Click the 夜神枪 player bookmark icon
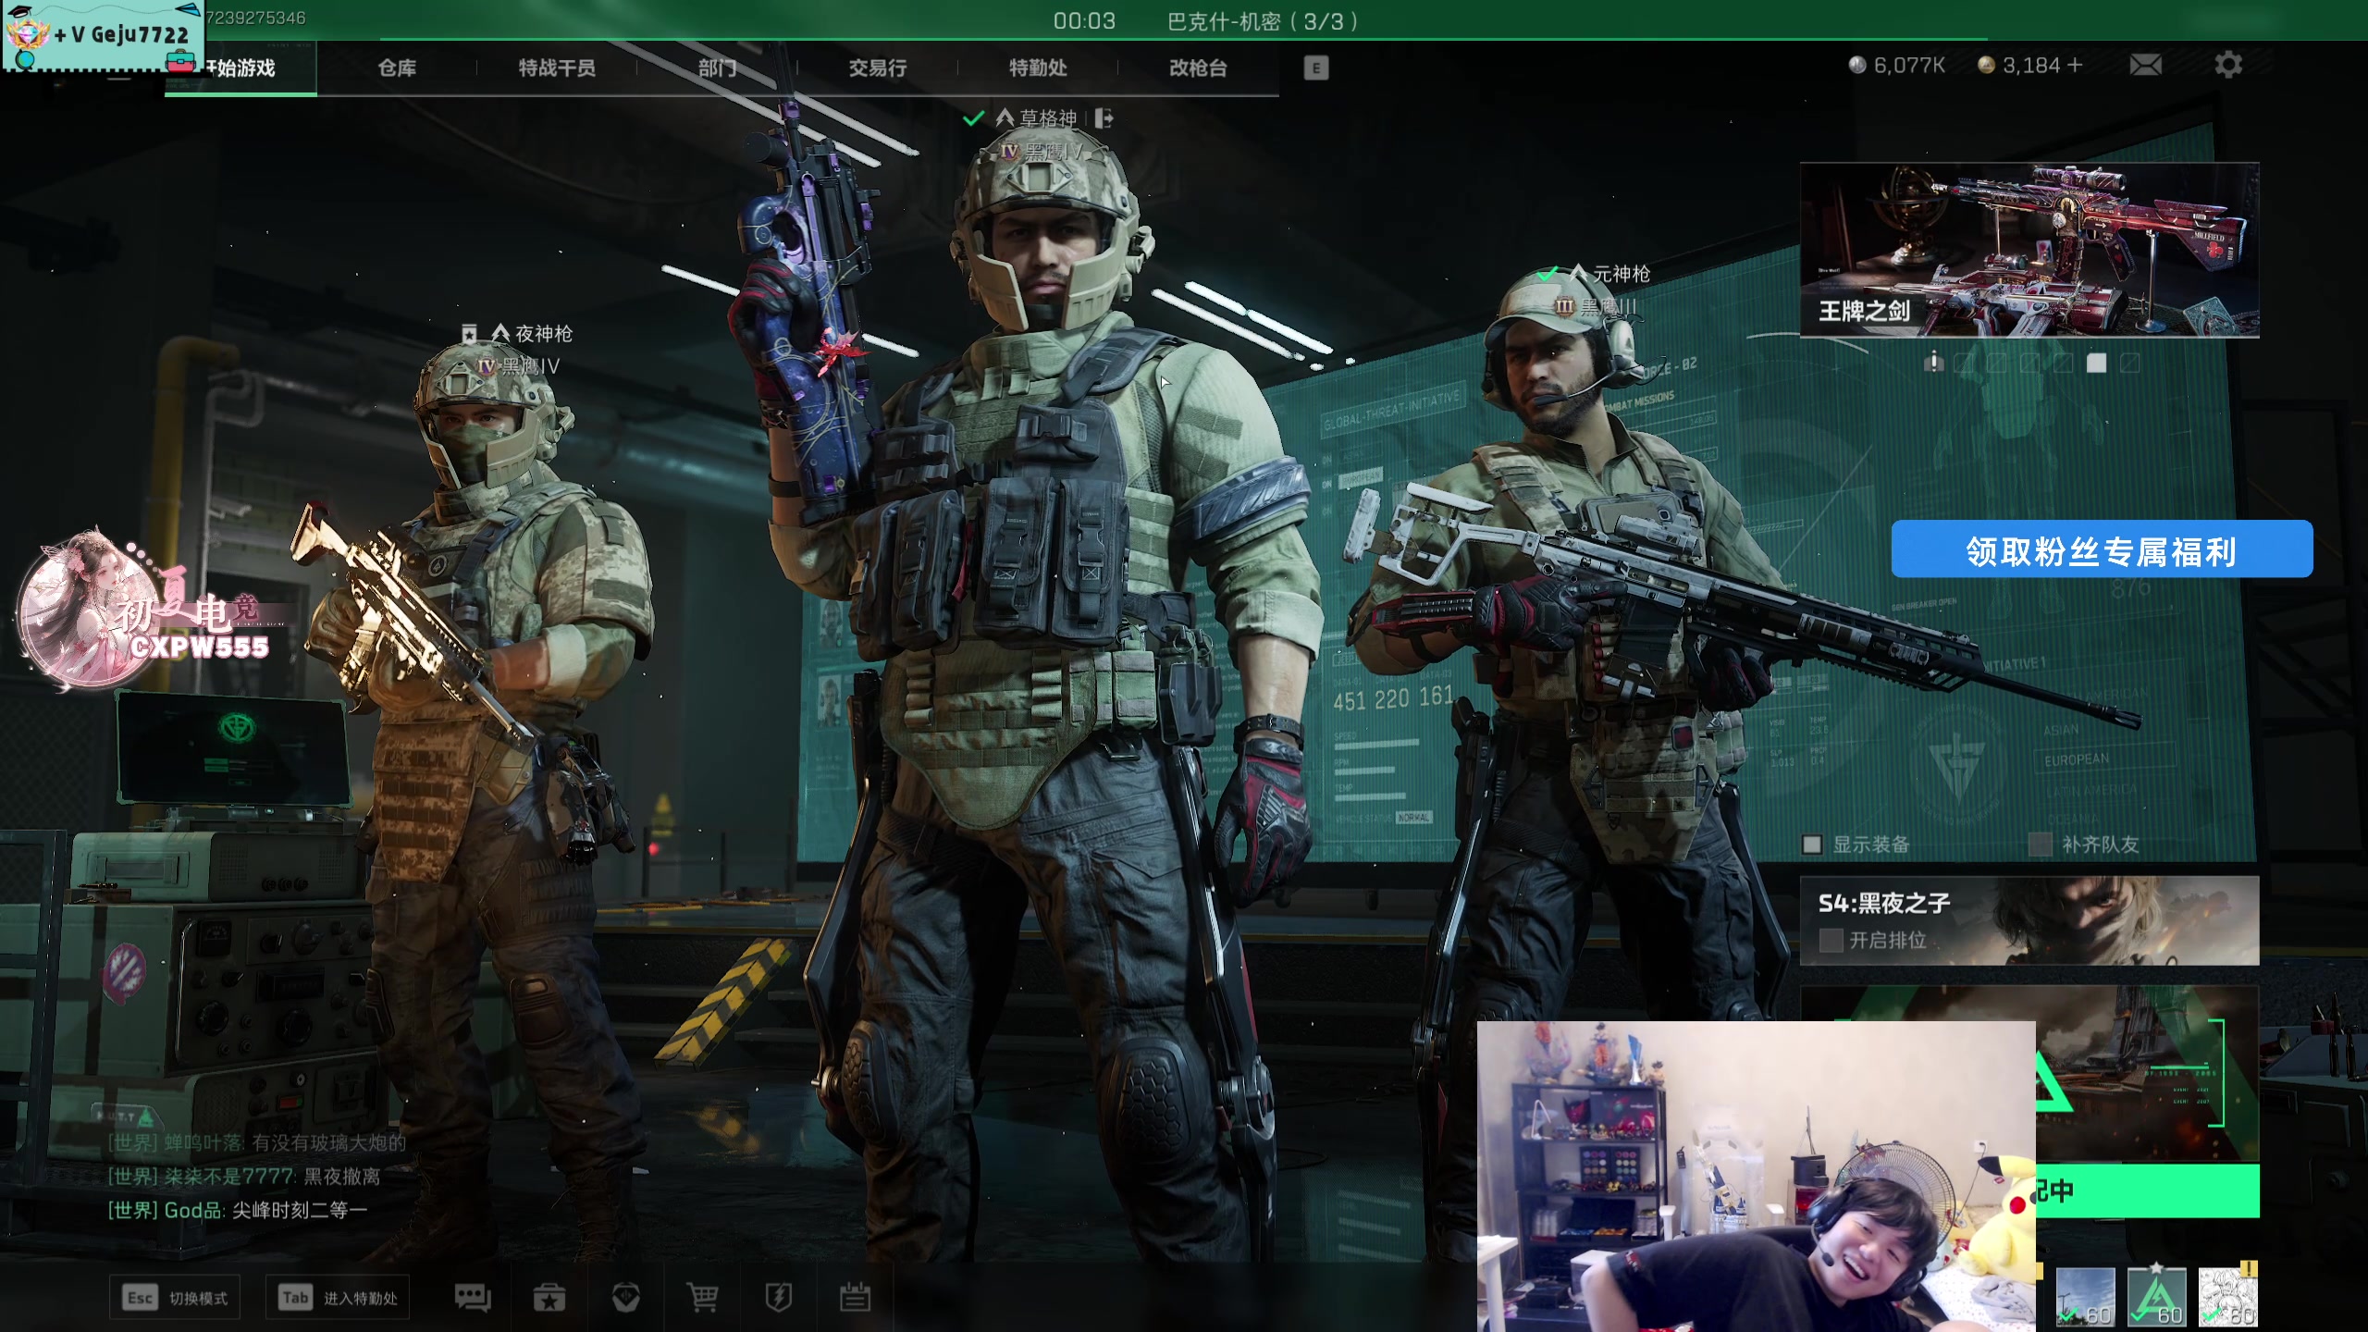This screenshot has width=2368, height=1332. (x=470, y=334)
